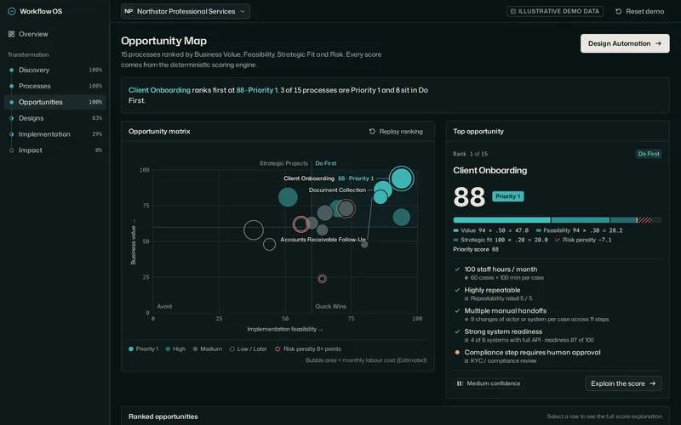Click the orange dot beside Compliance step
The width and height of the screenshot is (681, 425).
(x=457, y=353)
